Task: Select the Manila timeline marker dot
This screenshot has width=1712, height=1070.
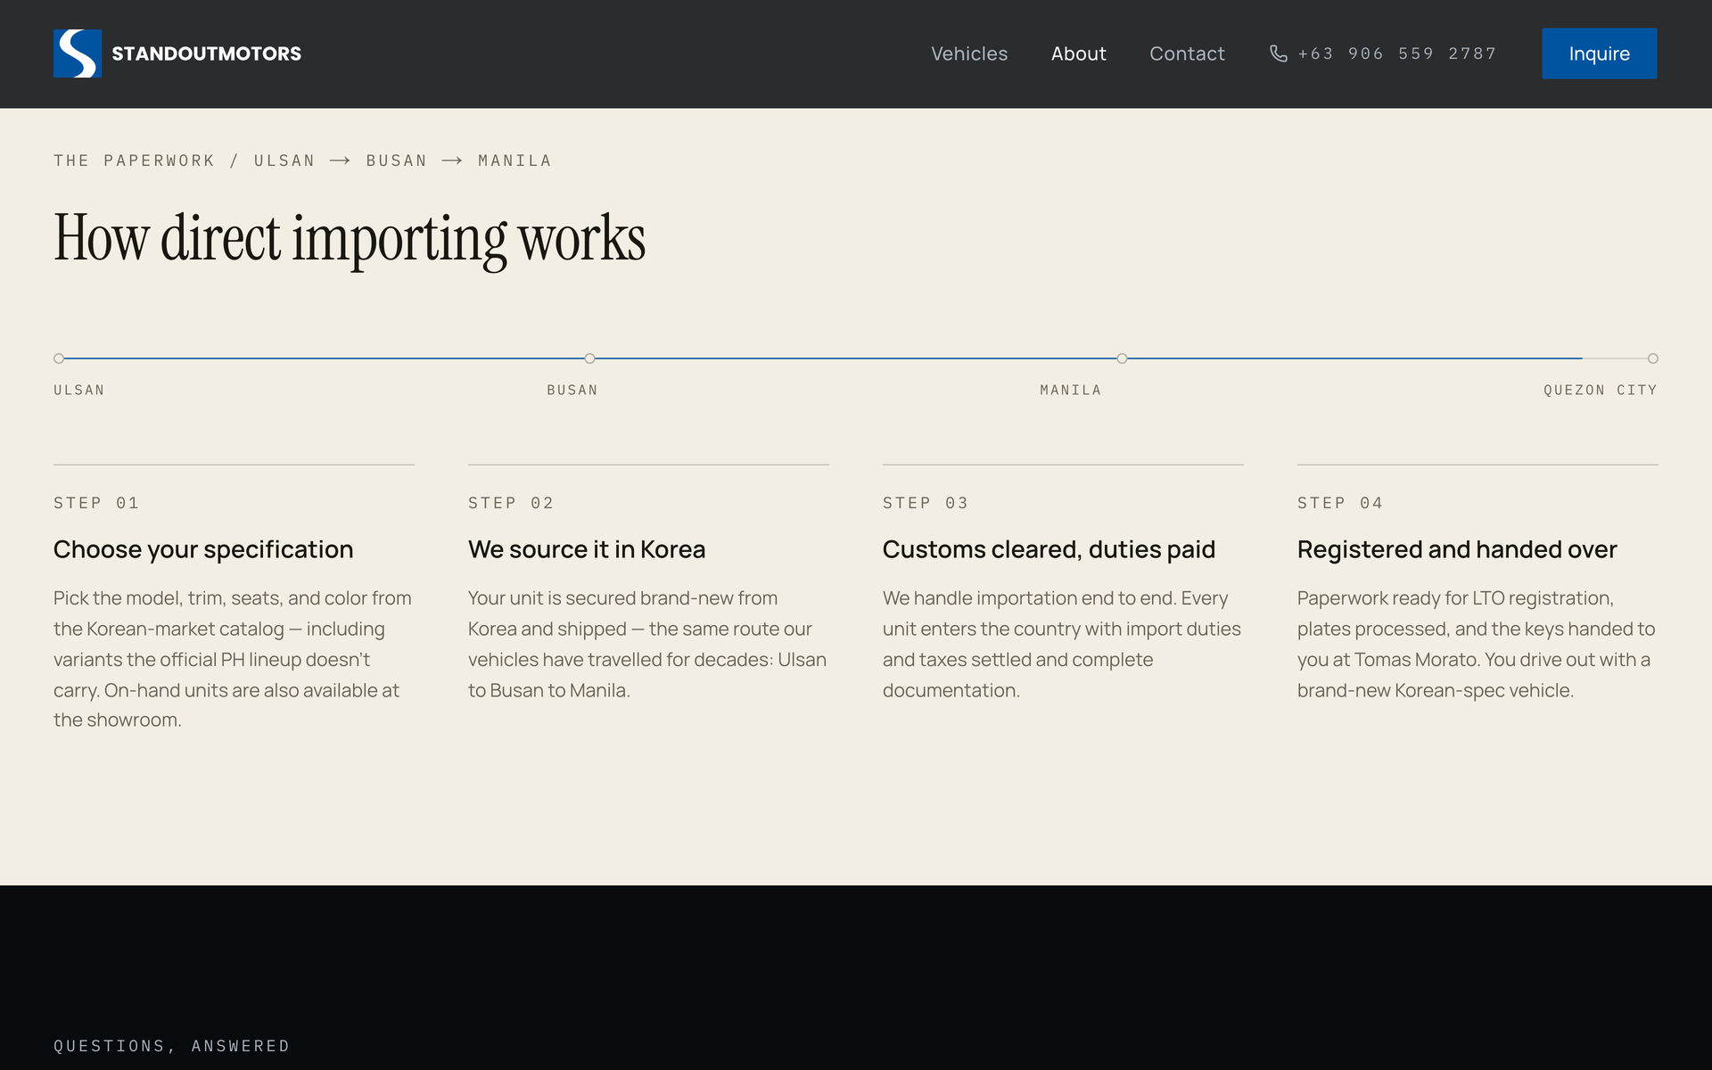Action: coord(1122,358)
